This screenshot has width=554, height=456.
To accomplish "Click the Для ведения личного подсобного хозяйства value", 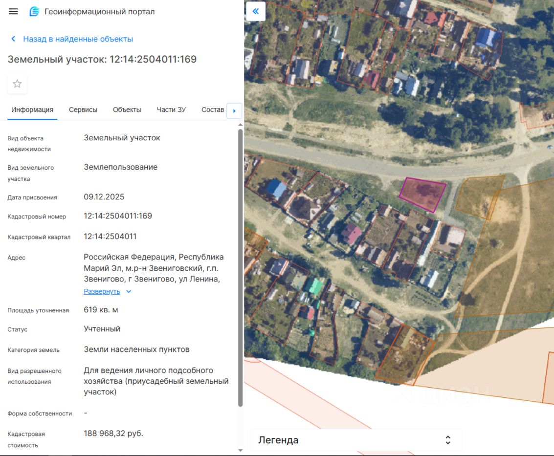I will (156, 381).
